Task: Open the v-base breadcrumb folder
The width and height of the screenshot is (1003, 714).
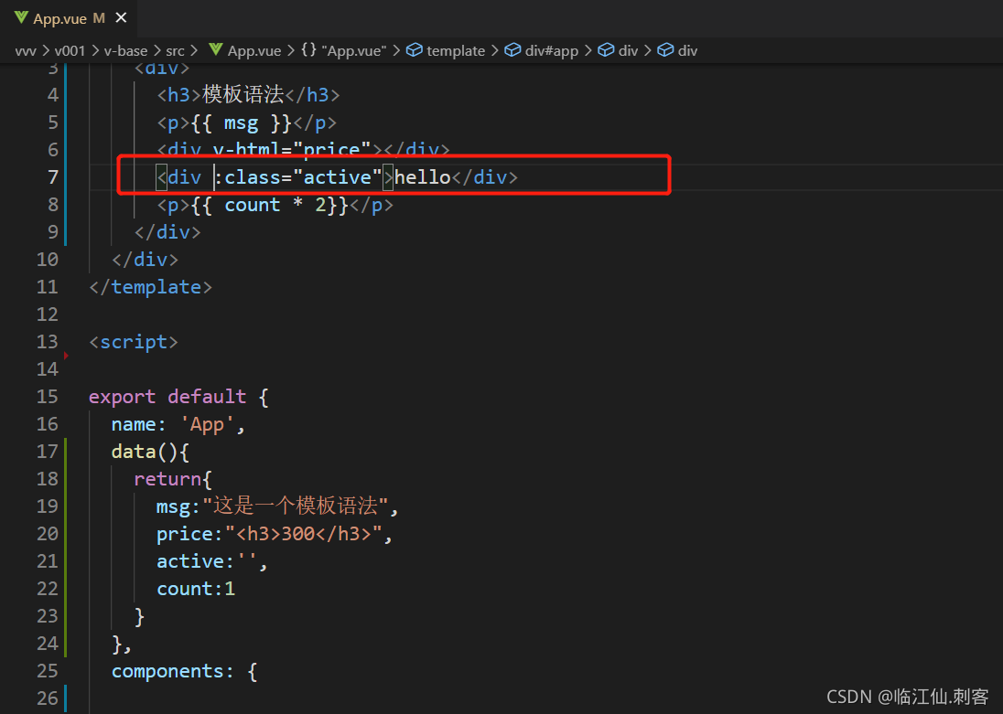Action: [125, 50]
